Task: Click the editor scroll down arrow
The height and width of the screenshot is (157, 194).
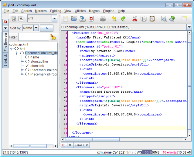Action: point(189,135)
